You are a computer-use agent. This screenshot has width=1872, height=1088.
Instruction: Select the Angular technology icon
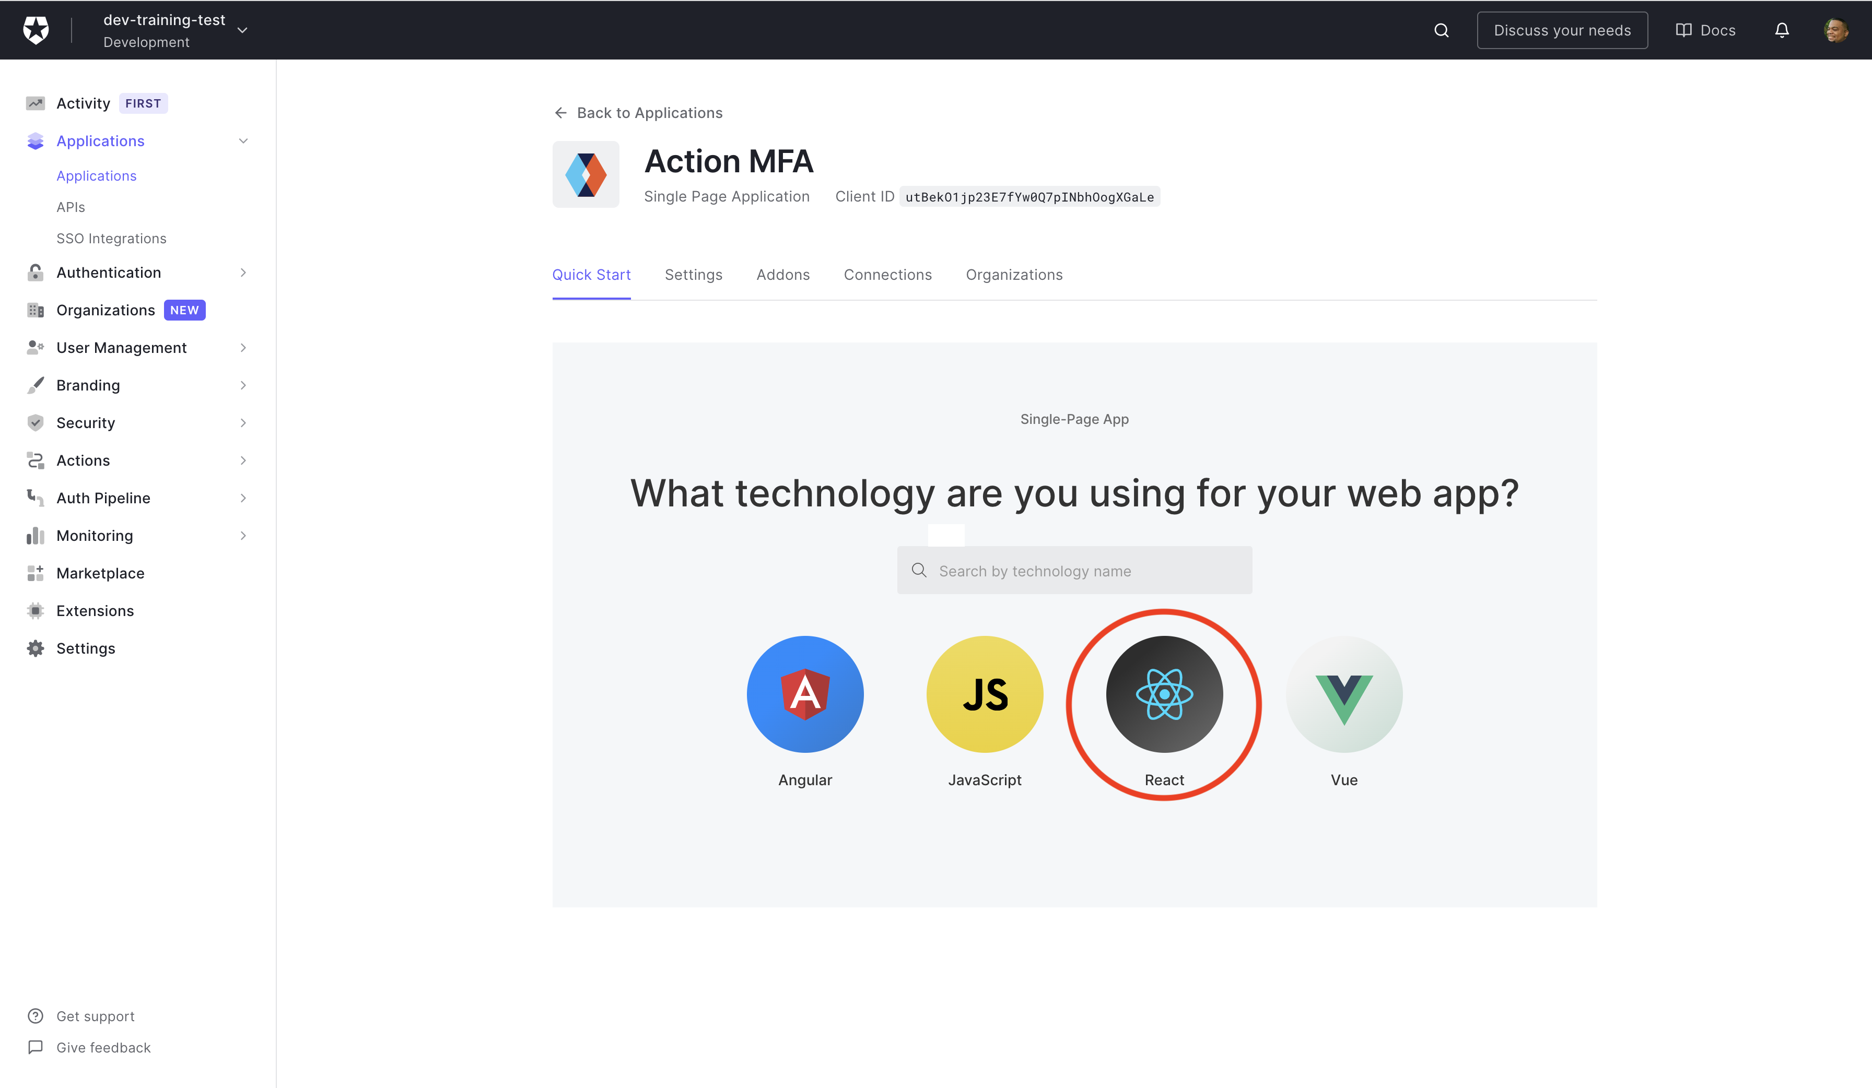(804, 693)
